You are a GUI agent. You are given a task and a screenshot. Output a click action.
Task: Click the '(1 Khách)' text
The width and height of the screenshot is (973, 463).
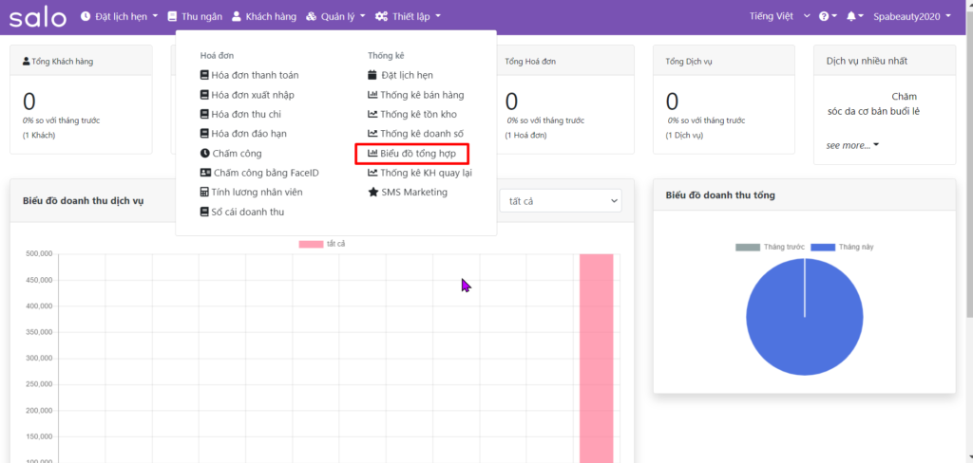point(39,135)
